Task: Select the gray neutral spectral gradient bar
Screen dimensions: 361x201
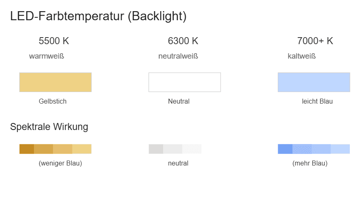Action: [x=175, y=149]
